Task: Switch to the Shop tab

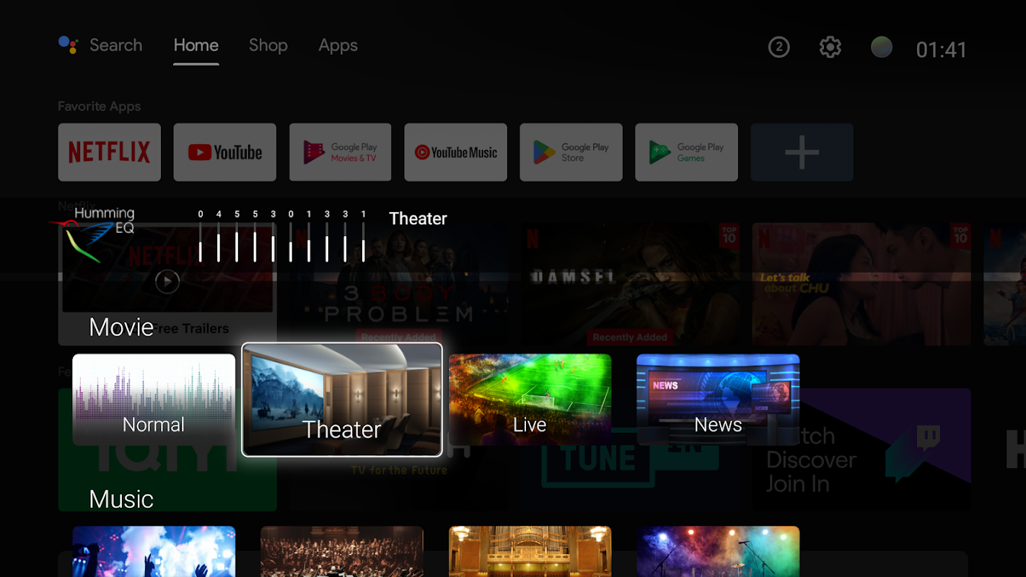Action: click(x=268, y=45)
